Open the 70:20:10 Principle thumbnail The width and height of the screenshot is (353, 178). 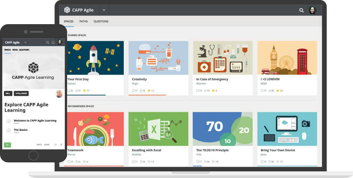223,129
